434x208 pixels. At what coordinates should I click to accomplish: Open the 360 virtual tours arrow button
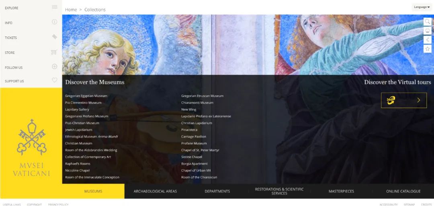pyautogui.click(x=404, y=100)
